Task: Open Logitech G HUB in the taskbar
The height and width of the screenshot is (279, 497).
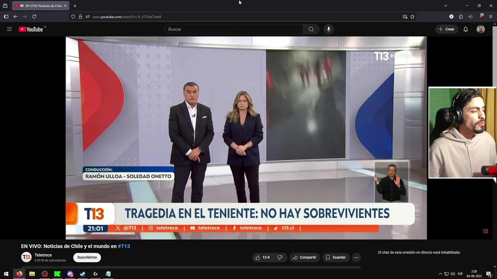Action: tap(96, 274)
